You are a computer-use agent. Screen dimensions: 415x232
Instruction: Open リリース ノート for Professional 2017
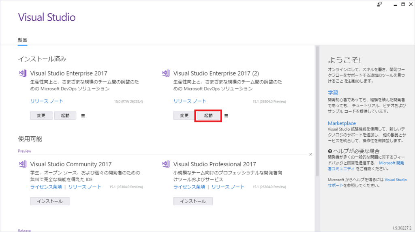[228, 187]
